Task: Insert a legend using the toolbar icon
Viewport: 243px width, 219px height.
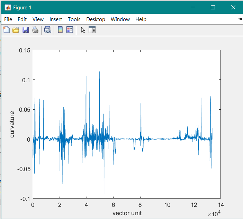Action: (x=70, y=30)
